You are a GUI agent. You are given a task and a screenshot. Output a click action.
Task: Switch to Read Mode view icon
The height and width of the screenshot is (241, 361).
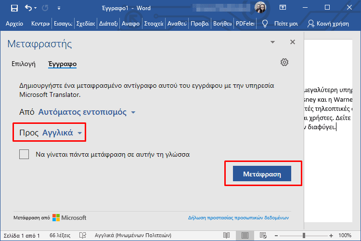pos(227,236)
